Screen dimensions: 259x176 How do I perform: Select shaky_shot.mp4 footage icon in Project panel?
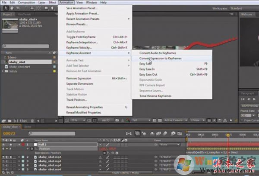point(6,67)
